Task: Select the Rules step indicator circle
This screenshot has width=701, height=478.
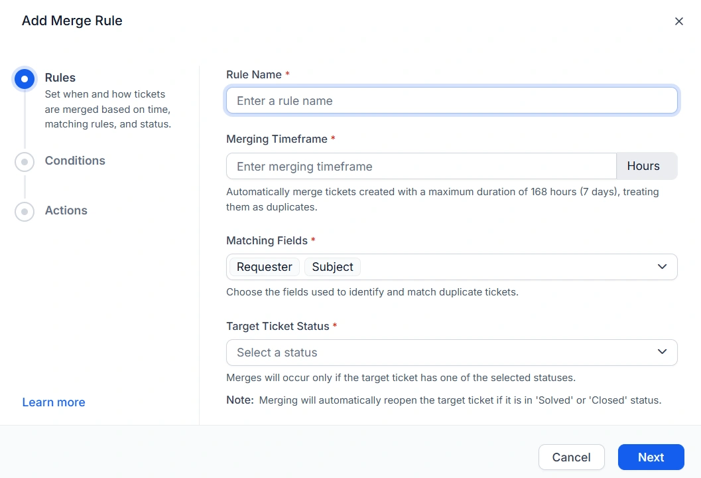Action: tap(25, 79)
